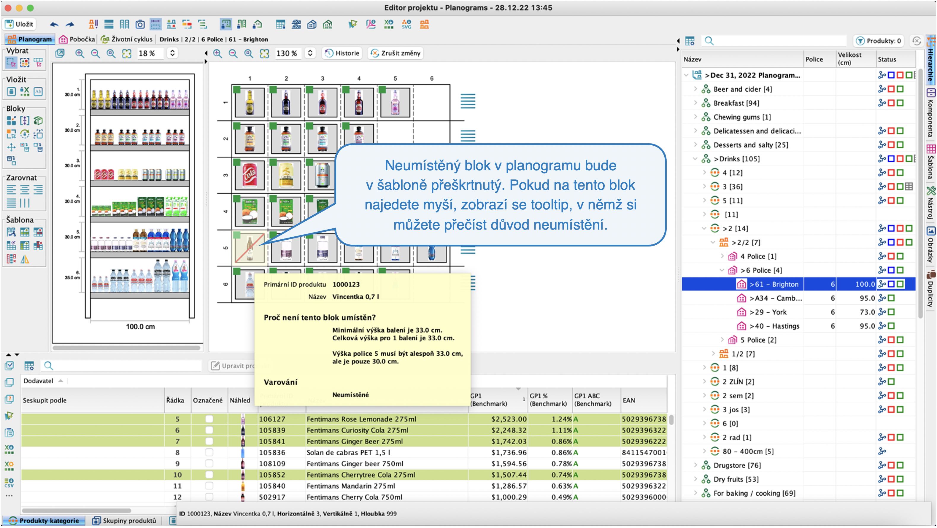Click the redo arrow in toolbar
Image resolution: width=937 pixels, height=528 pixels.
(70, 24)
